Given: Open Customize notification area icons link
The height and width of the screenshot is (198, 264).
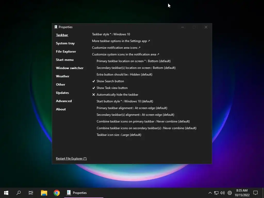Looking at the screenshot, I should pyautogui.click(x=116, y=48).
